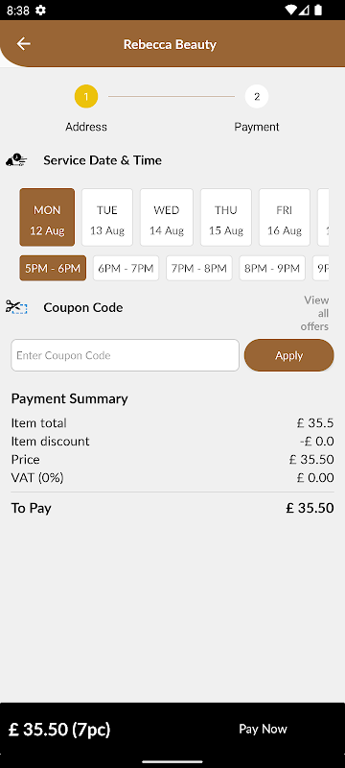
Task: Select the 6PM - 7PM time slot
Action: click(126, 268)
